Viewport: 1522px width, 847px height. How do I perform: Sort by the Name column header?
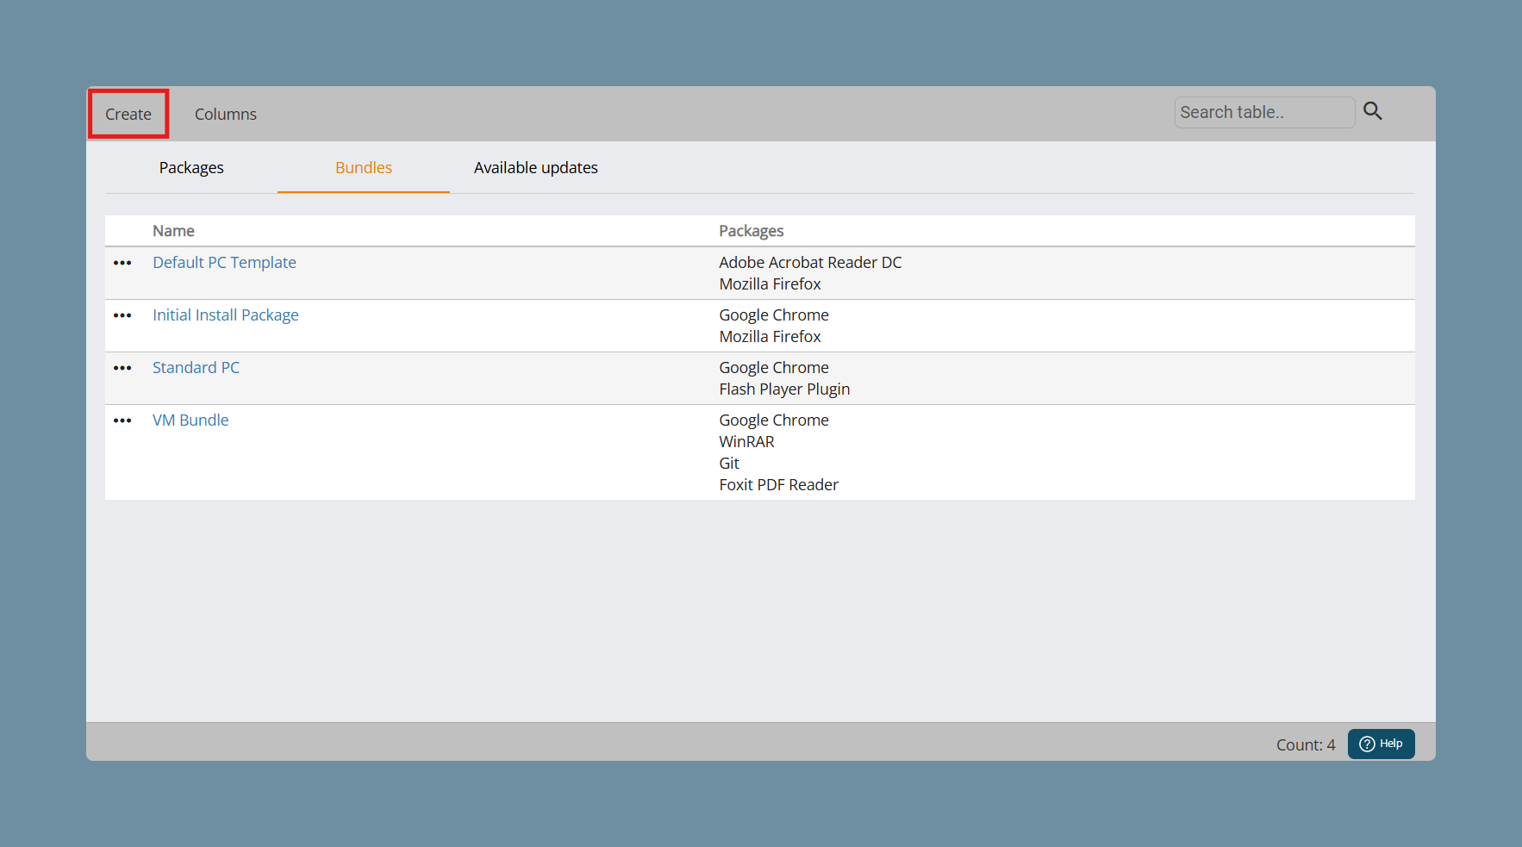pos(173,231)
